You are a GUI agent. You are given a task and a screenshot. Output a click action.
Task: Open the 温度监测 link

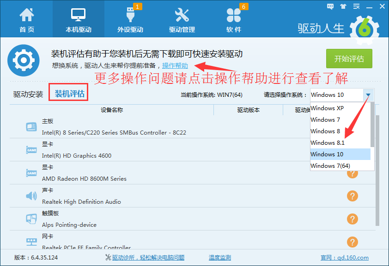tap(220, 258)
